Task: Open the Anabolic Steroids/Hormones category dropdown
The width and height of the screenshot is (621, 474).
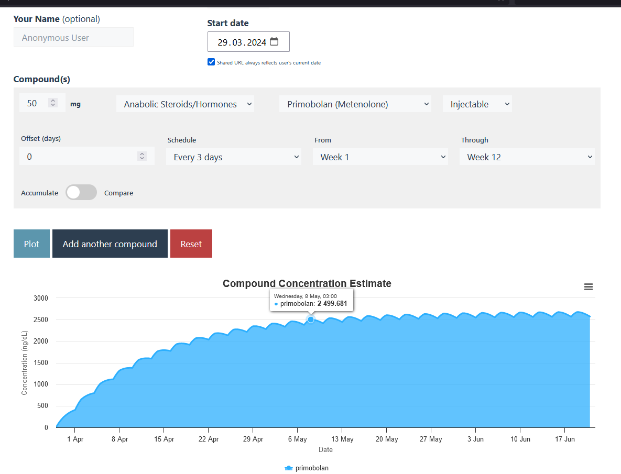Action: (x=185, y=104)
